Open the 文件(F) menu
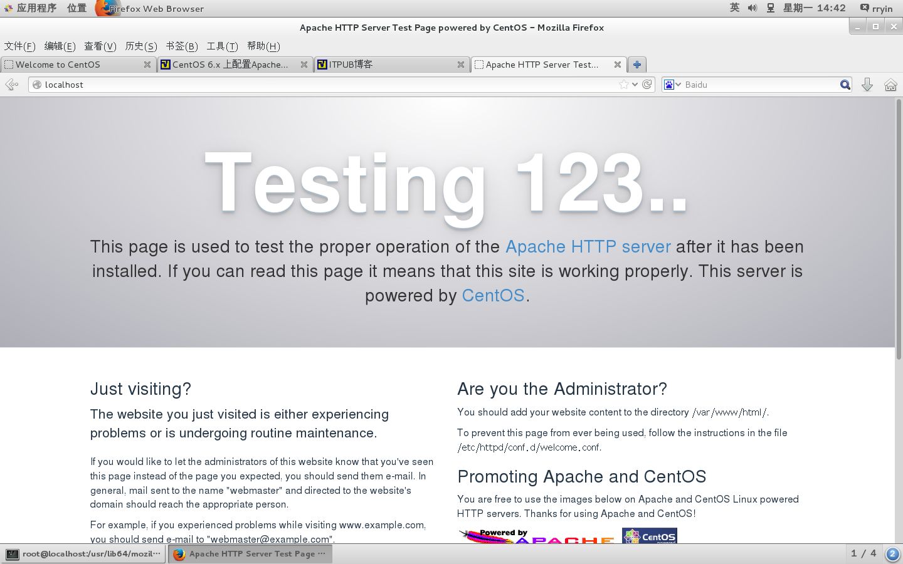This screenshot has height=564, width=903. pyautogui.click(x=20, y=46)
